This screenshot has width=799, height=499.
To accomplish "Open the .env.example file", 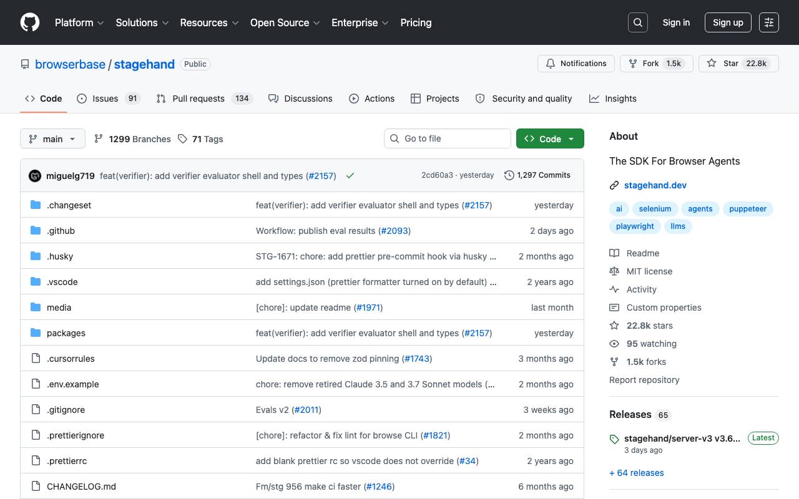I will (73, 384).
